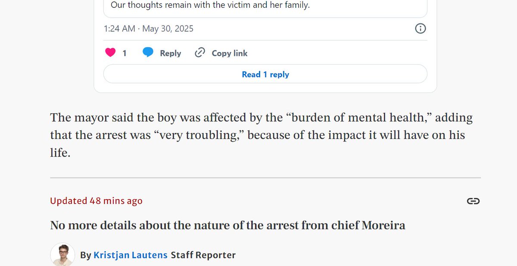Click the headline about chief Moreira
Screen dimensions: 517x266
click(x=227, y=225)
